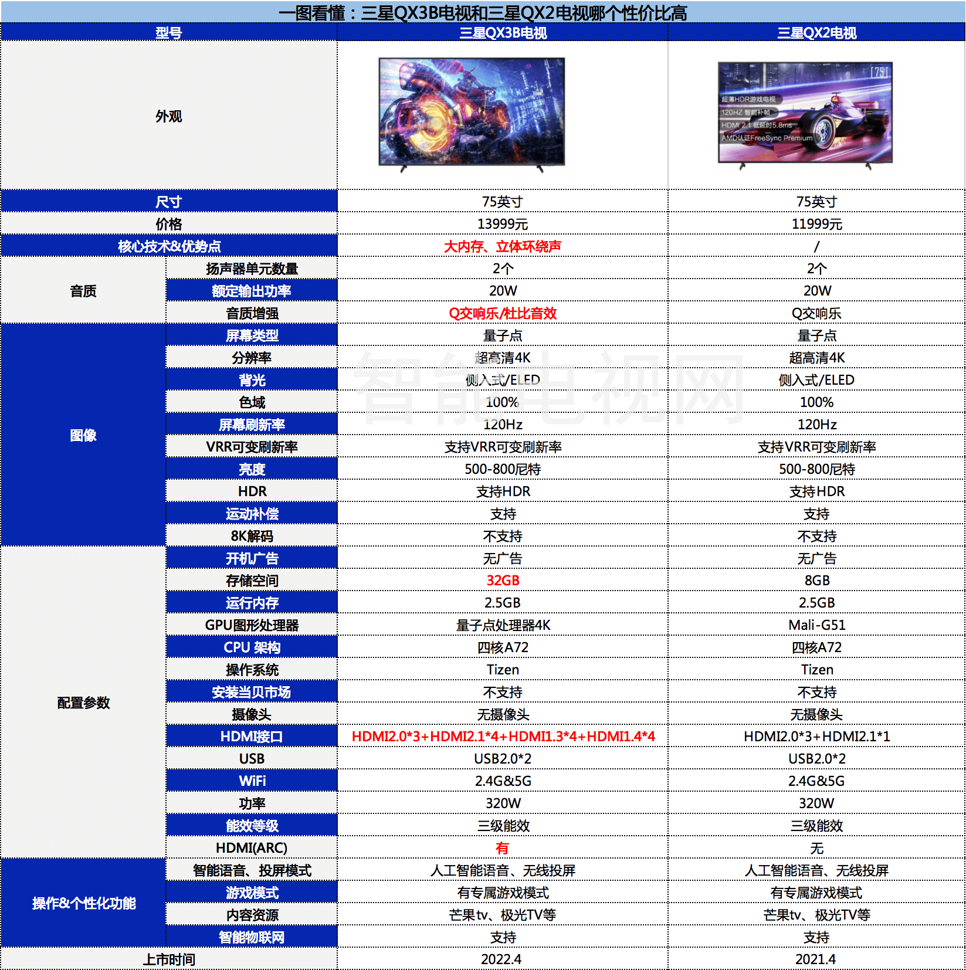Click the 配置参数 category cell
The width and height of the screenshot is (966, 970).
point(83,703)
